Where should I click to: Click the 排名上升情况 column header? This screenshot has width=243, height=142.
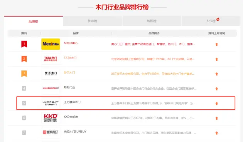click(217, 33)
